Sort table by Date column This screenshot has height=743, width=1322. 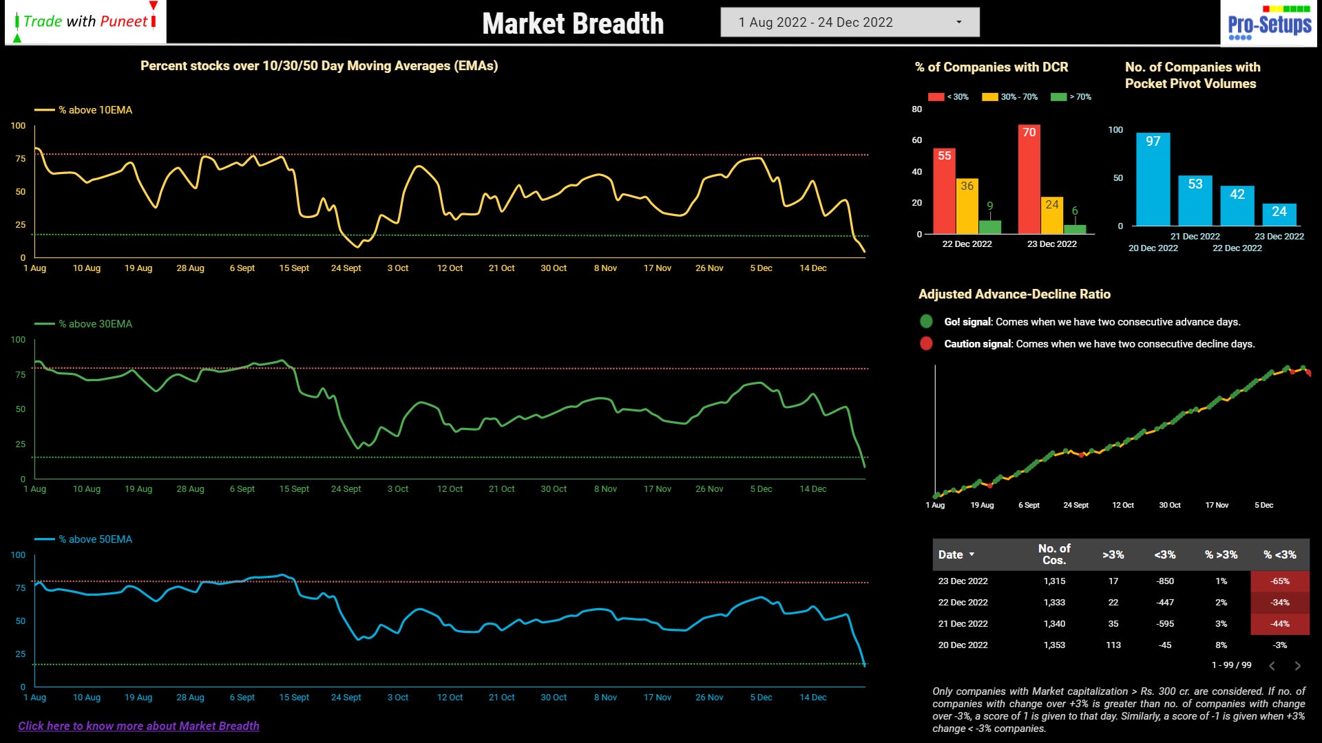pyautogui.click(x=951, y=554)
